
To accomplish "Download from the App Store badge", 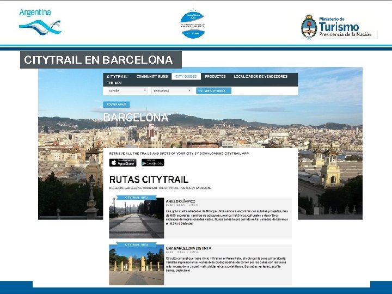I will [122, 163].
